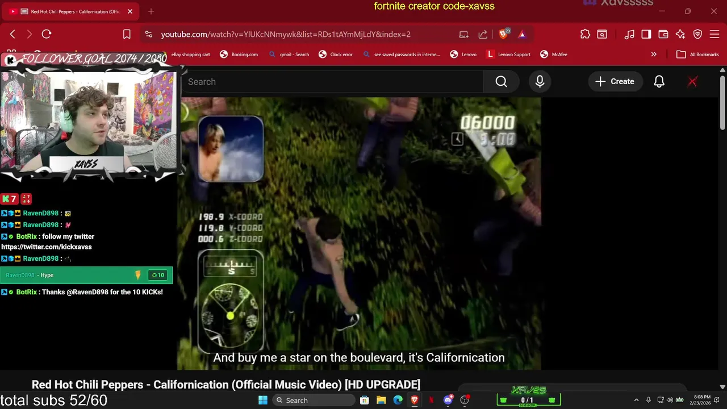Image resolution: width=727 pixels, height=409 pixels.
Task: Open the Lenovo bookmark
Action: (463, 55)
